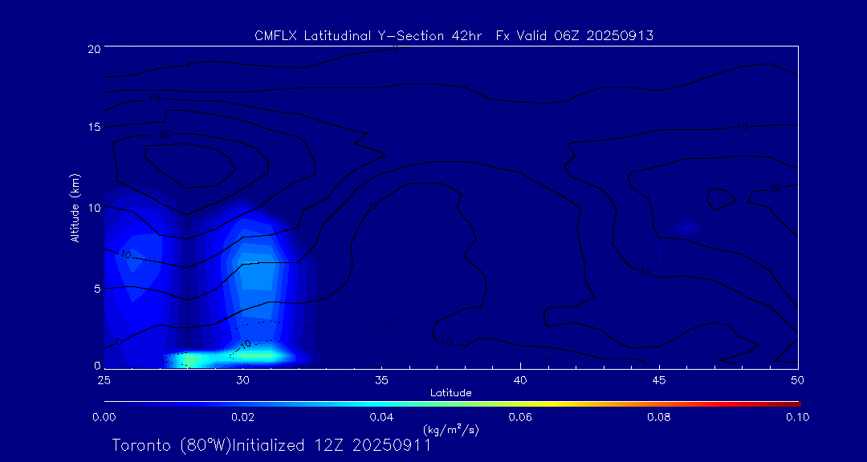Click the plot title starting with CMFLX Latitudinal Y-Section
The image size is (867, 462).
point(454,36)
